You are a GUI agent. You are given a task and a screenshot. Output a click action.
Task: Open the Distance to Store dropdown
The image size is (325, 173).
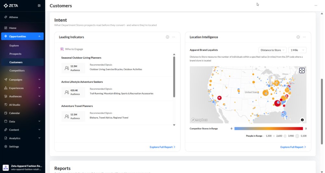[x=272, y=50]
